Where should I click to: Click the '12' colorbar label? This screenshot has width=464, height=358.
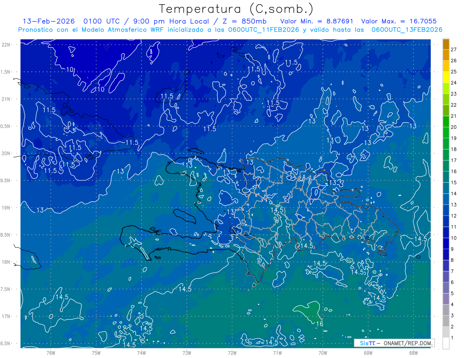click(x=454, y=216)
